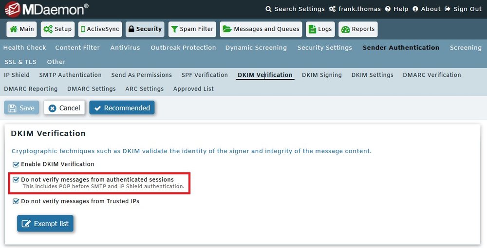Image resolution: width=487 pixels, height=248 pixels.
Task: Open Approved List tab
Action: pos(193,89)
